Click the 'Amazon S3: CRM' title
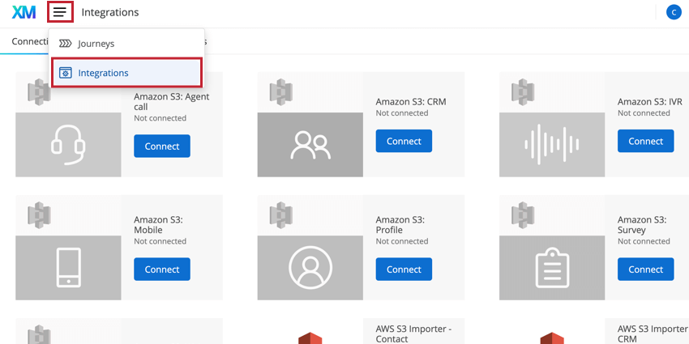 coord(411,102)
